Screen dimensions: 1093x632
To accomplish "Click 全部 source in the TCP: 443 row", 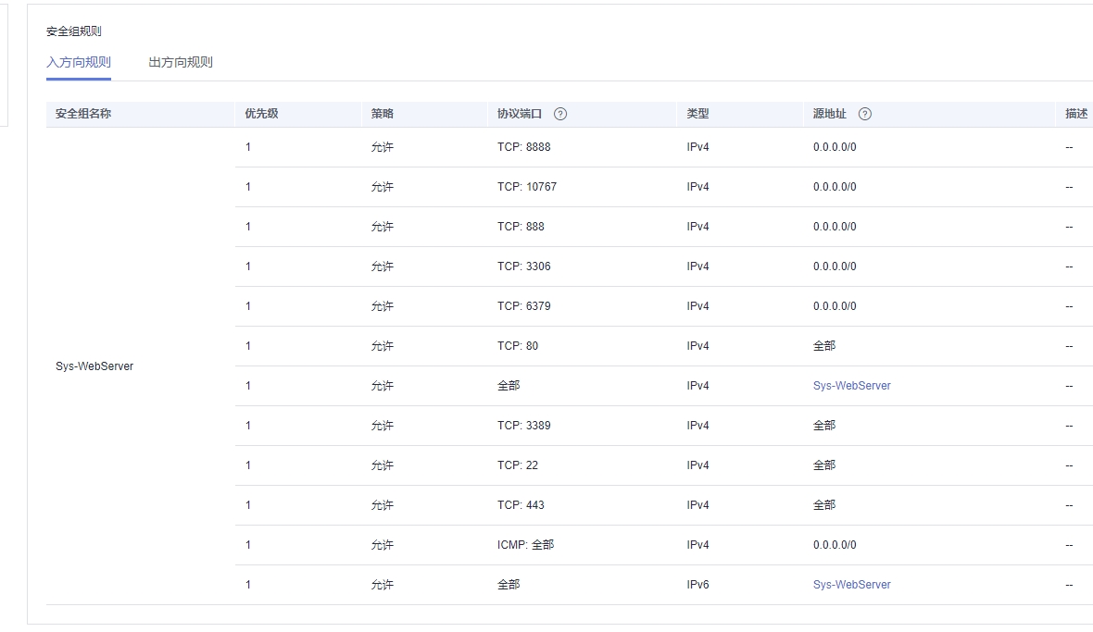I will pyautogui.click(x=824, y=504).
